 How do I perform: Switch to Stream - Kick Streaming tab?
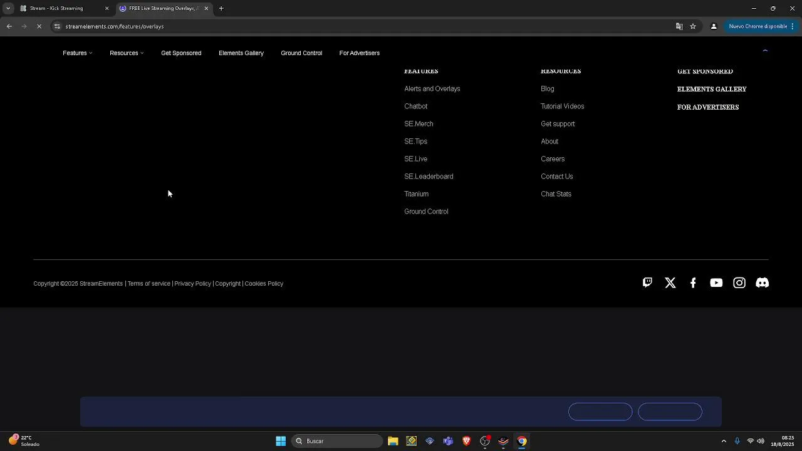(65, 8)
